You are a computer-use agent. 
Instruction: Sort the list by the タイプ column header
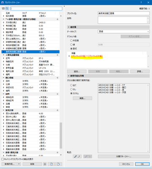click(x=24, y=13)
